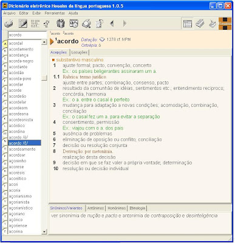Select the highlighted 'acordo /ô/' entry
Screen dimensions: 235x243
point(24,143)
